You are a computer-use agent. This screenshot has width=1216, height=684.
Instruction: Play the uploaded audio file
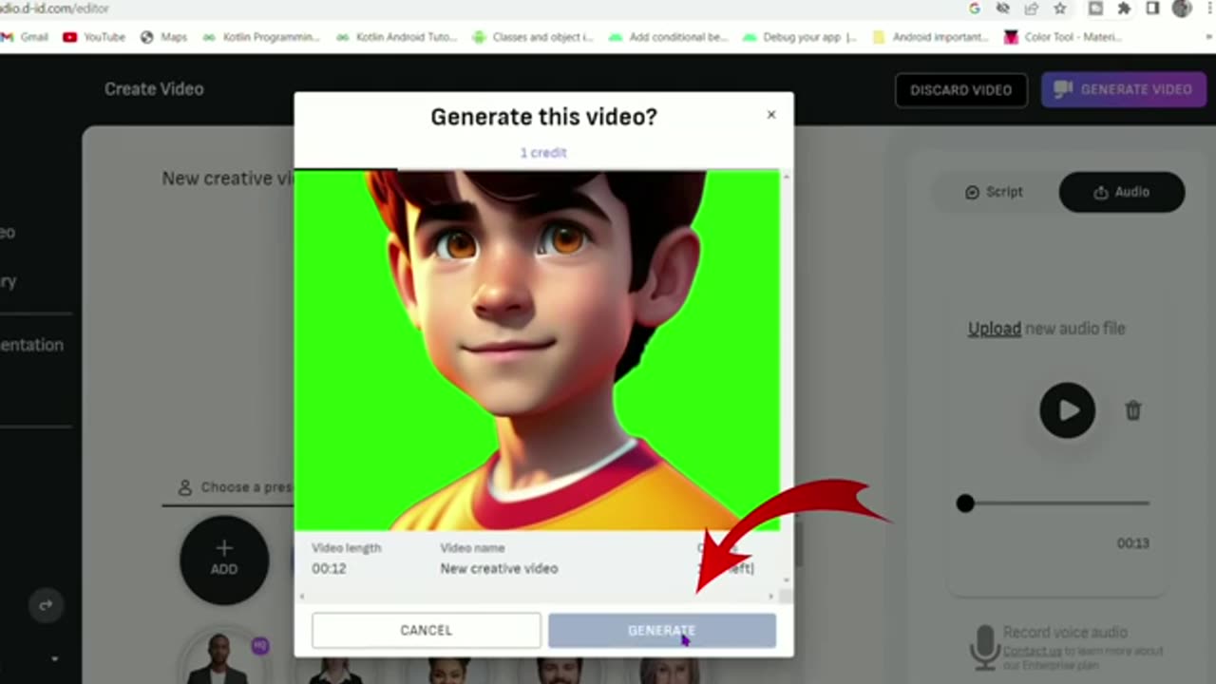tap(1067, 410)
